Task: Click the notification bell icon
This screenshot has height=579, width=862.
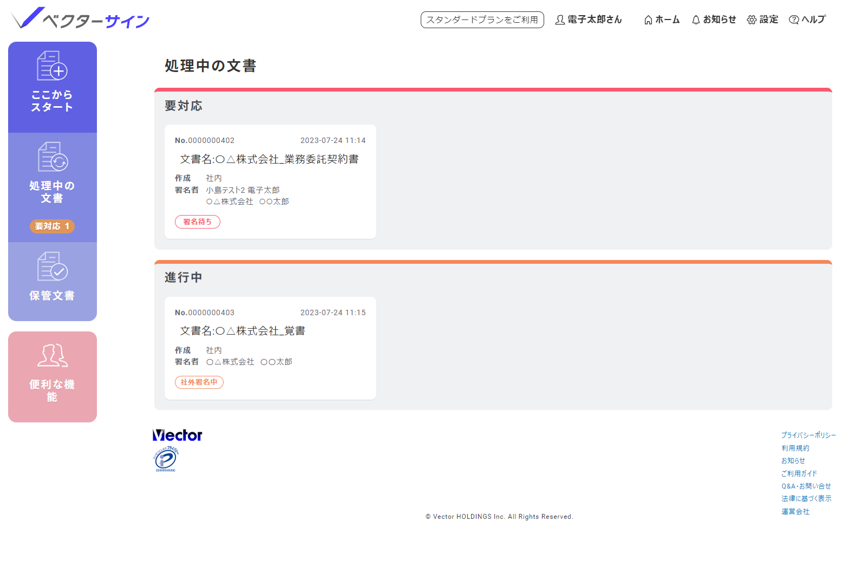Action: 696,20
